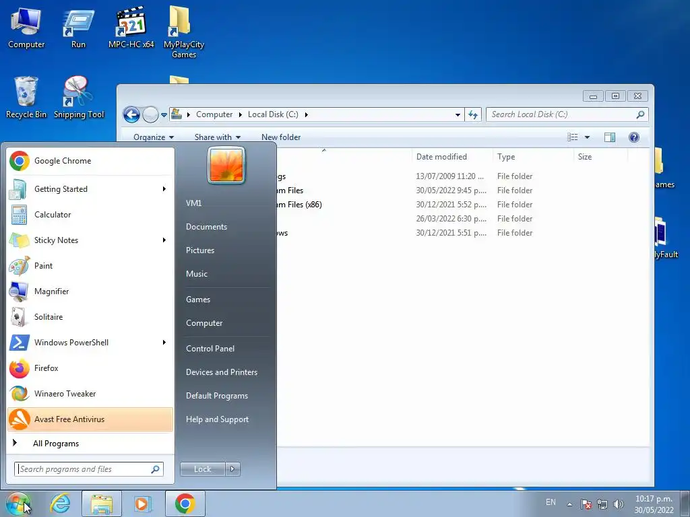690x517 pixels.
Task: Open Action Center flag tray icon
Action: tap(586, 504)
